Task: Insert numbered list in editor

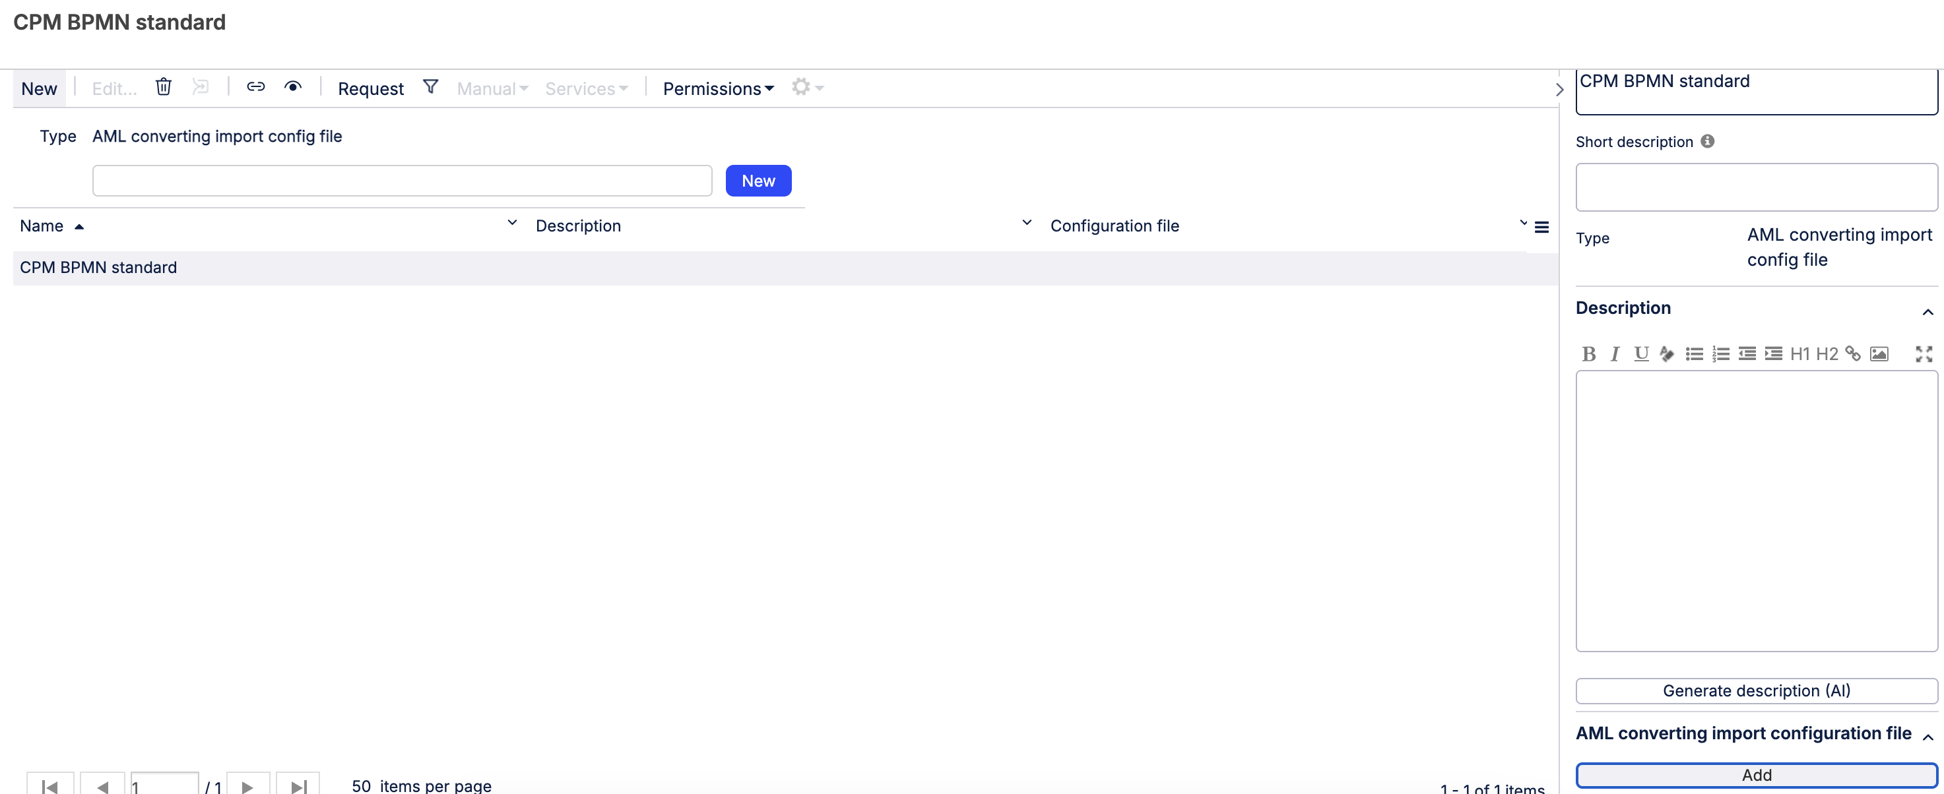Action: (1720, 353)
